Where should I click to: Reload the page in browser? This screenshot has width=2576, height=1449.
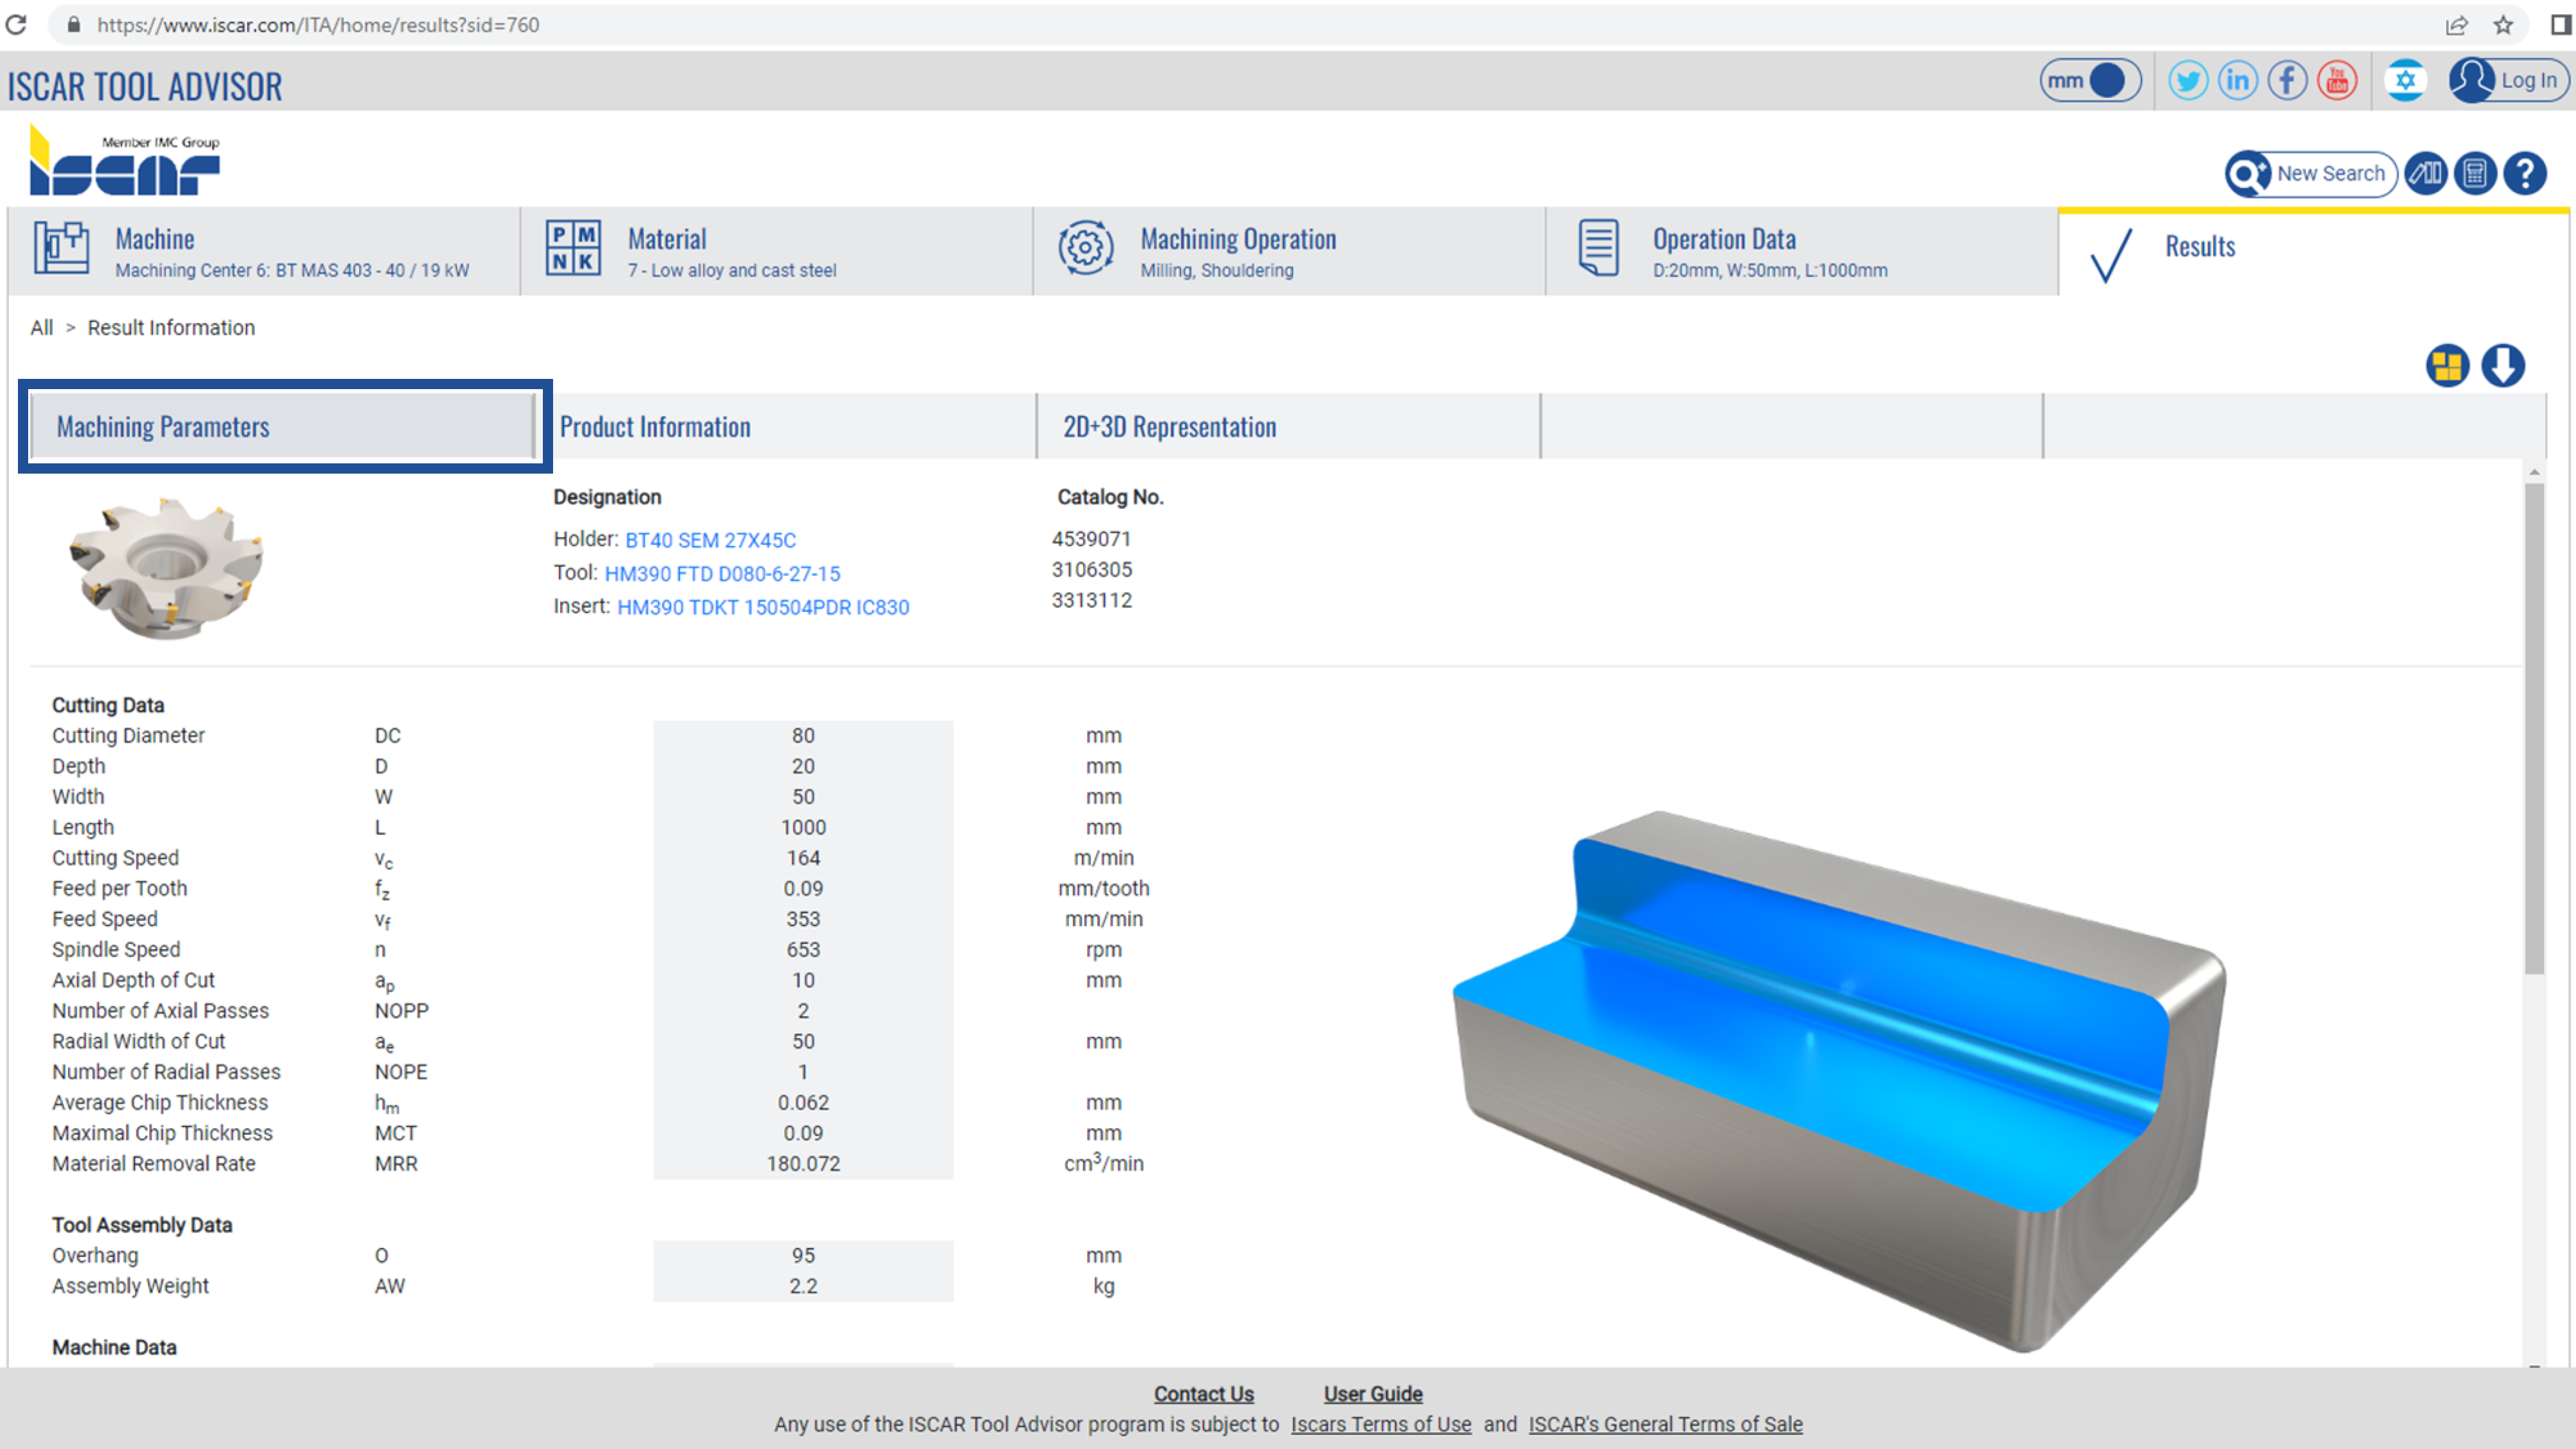coord(17,25)
